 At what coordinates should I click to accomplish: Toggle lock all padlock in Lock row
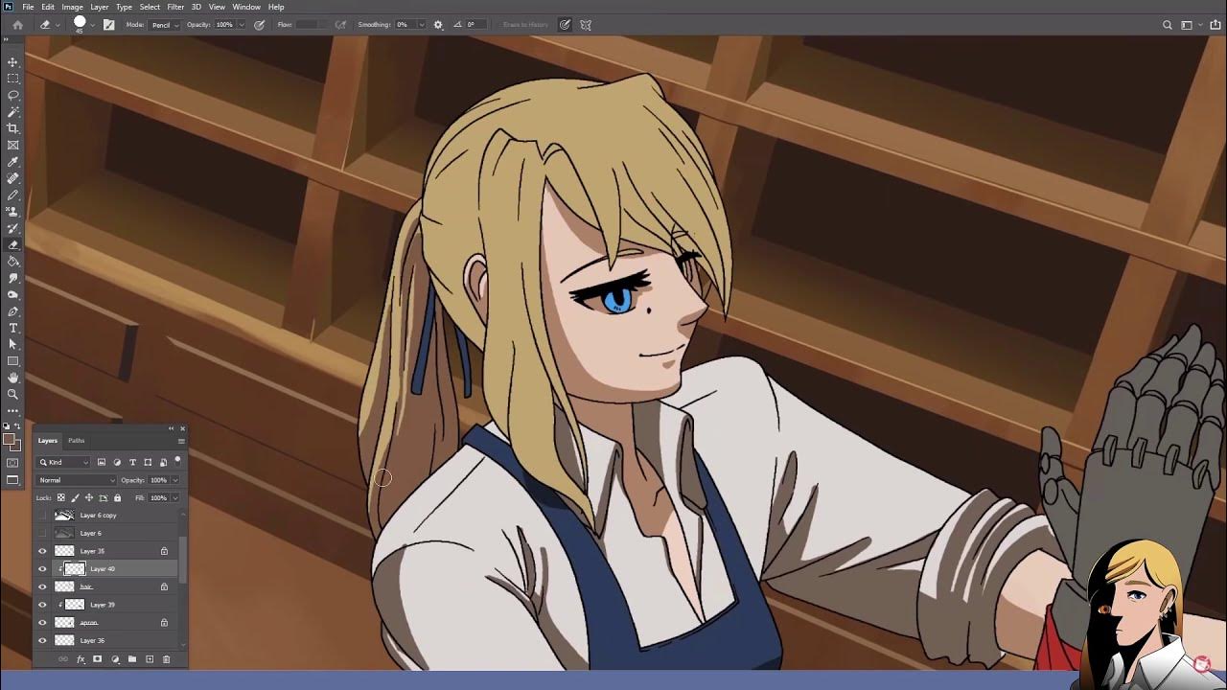tap(117, 497)
